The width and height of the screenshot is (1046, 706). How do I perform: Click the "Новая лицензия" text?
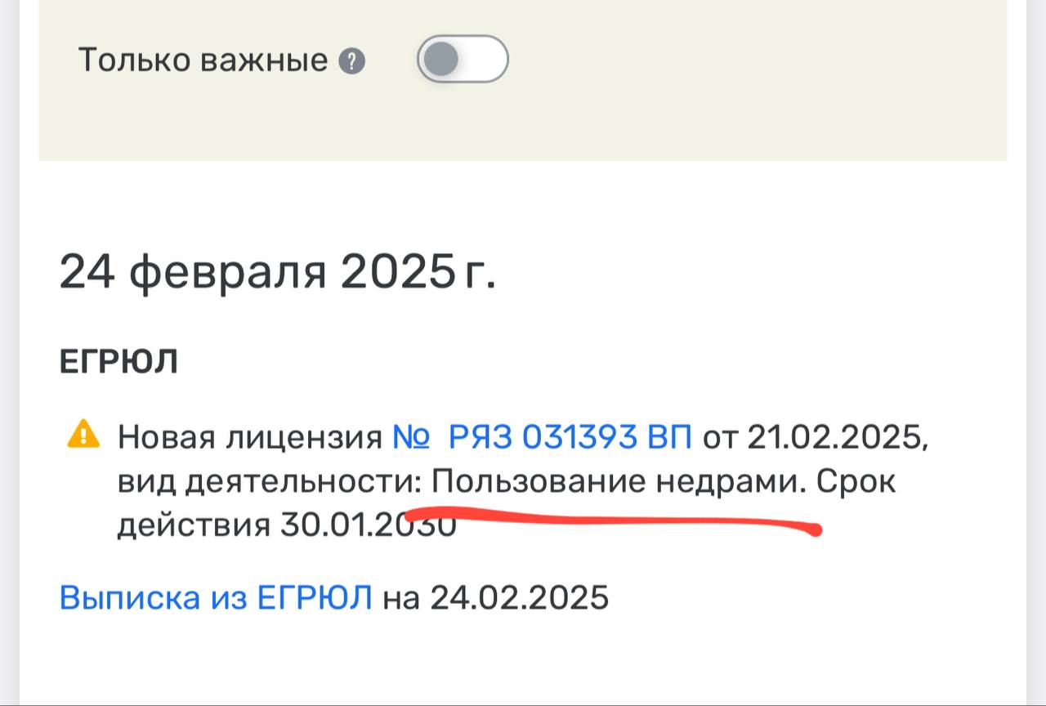pos(250,438)
